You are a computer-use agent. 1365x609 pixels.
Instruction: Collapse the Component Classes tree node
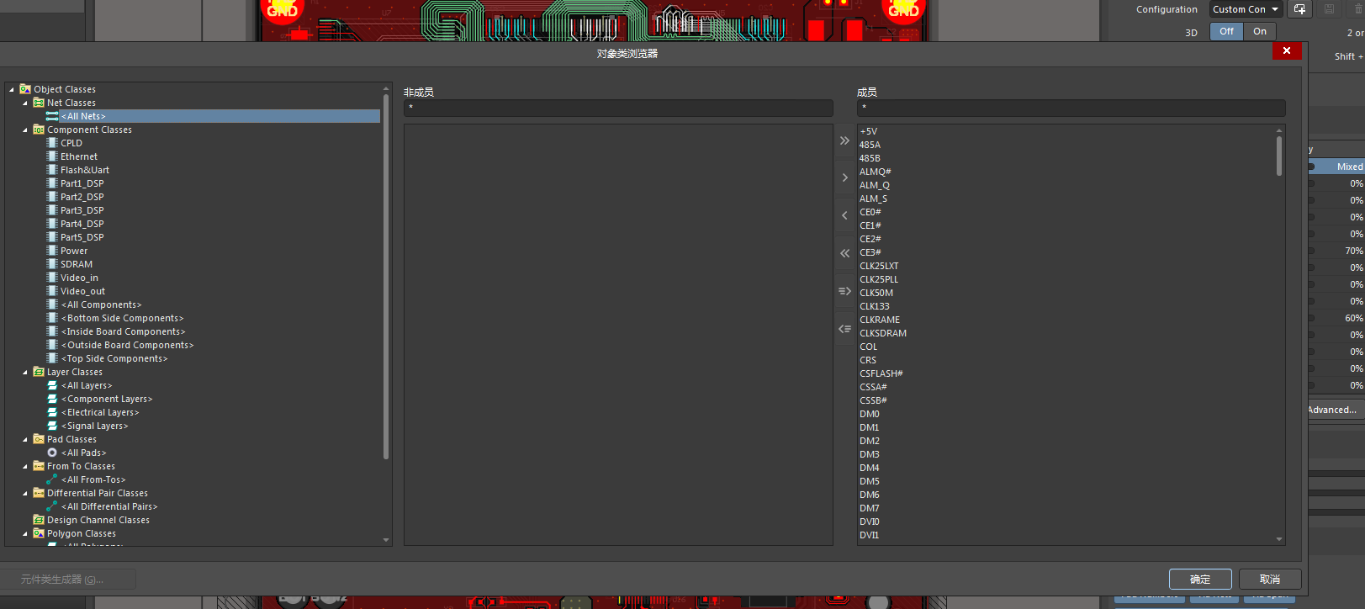pyautogui.click(x=25, y=130)
